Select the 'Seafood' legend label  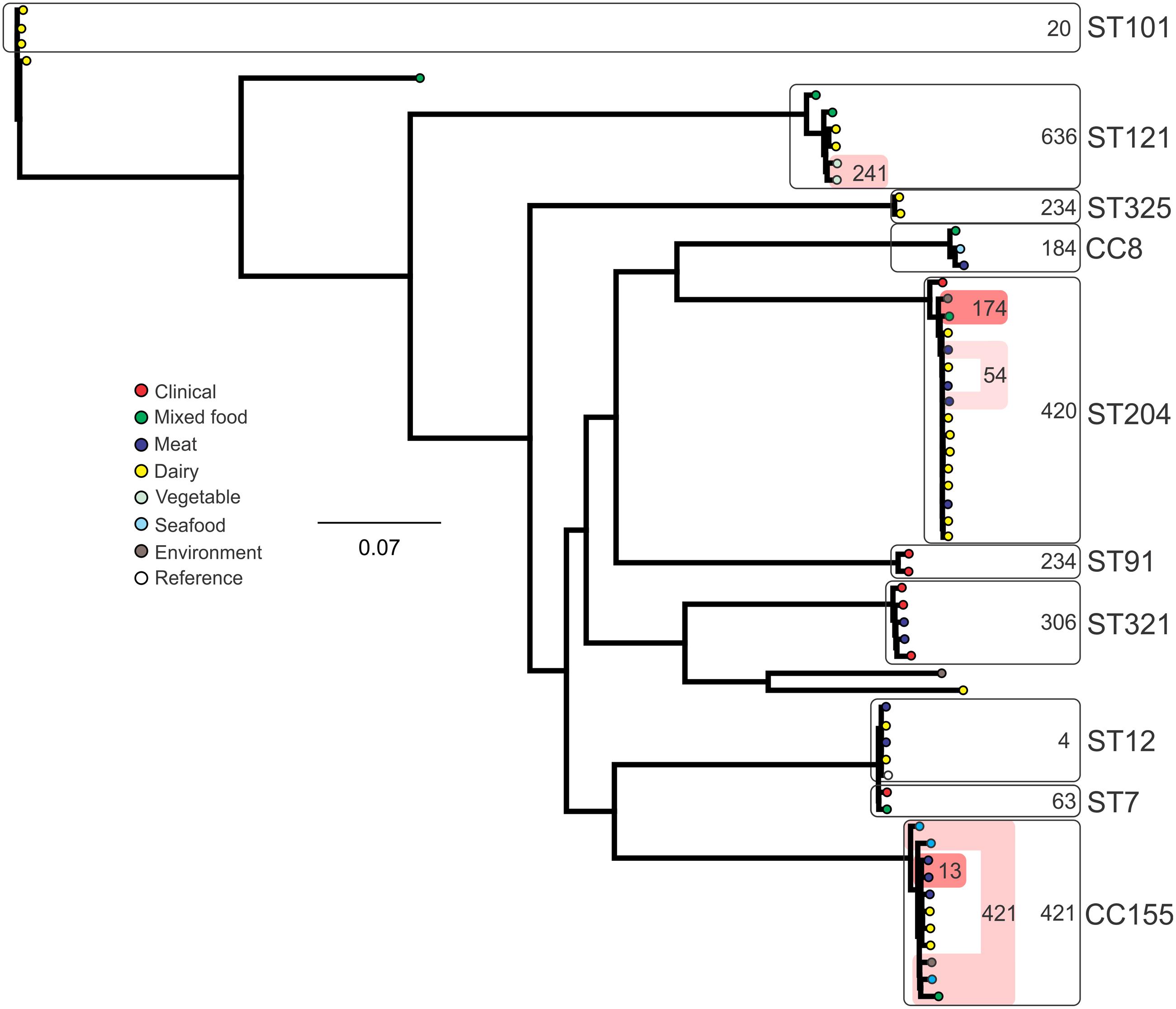(190, 525)
